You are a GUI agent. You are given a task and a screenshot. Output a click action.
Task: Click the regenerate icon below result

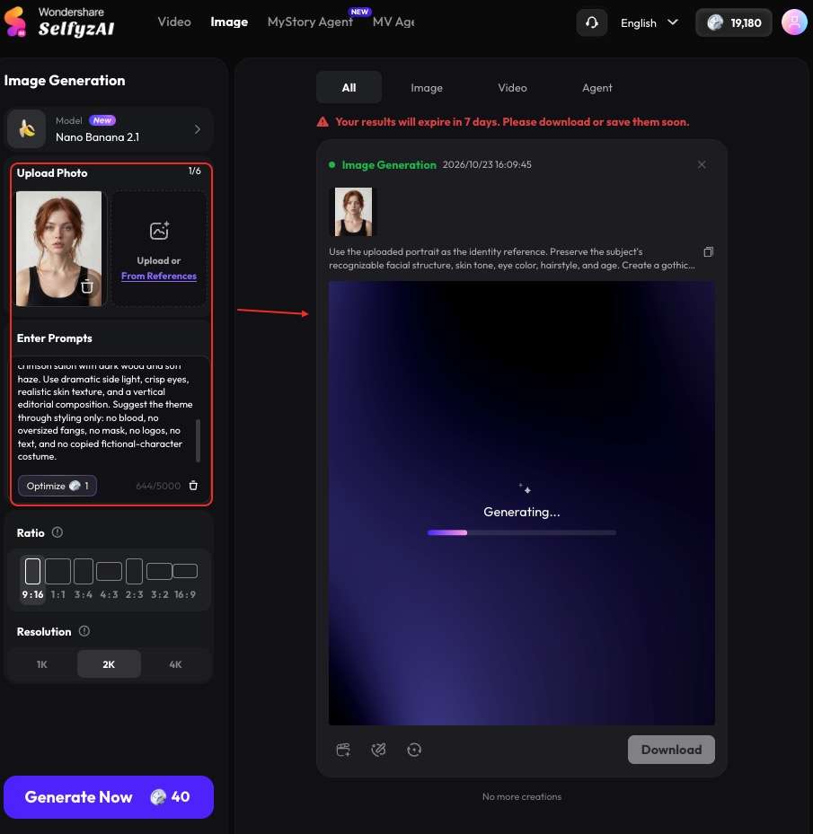point(414,750)
